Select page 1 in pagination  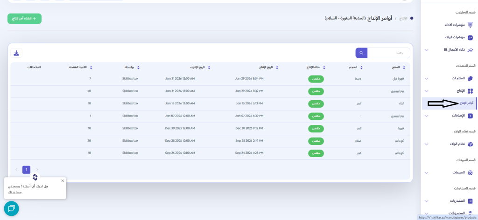[x=26, y=170]
